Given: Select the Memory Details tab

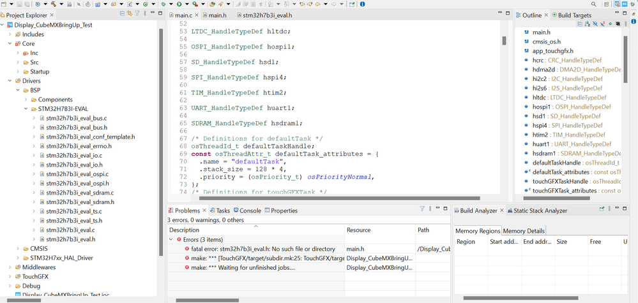Looking at the screenshot, I should 524,231.
